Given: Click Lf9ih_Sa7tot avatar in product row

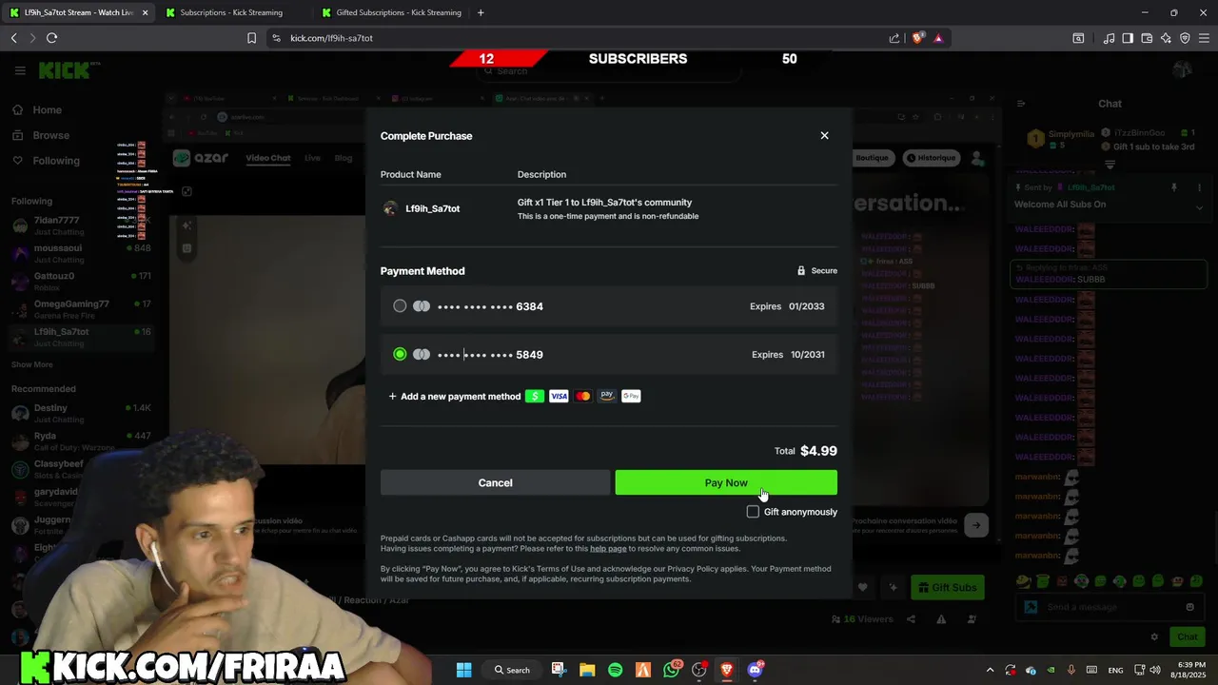Looking at the screenshot, I should click(x=389, y=208).
